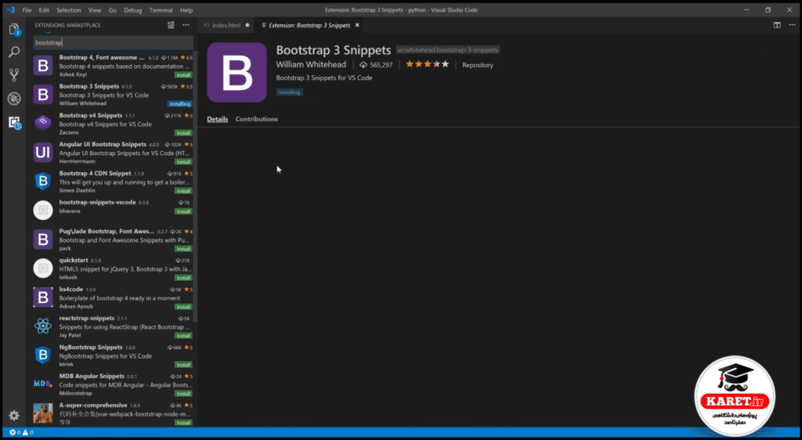Viewport: 802px width, 440px height.
Task: Select the Pug\Jade Bootstrap extension icon
Action: click(x=43, y=239)
